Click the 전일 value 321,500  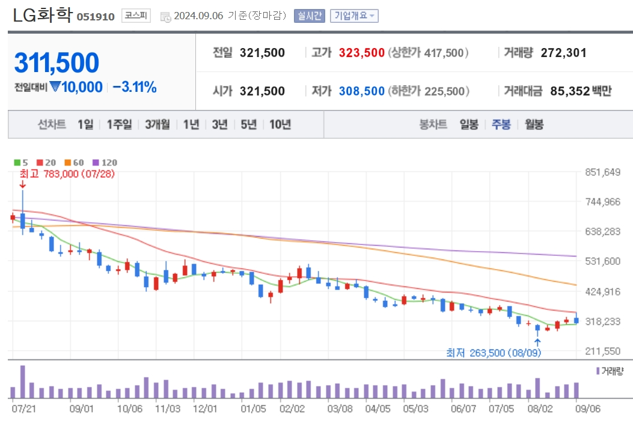pyautogui.click(x=262, y=53)
